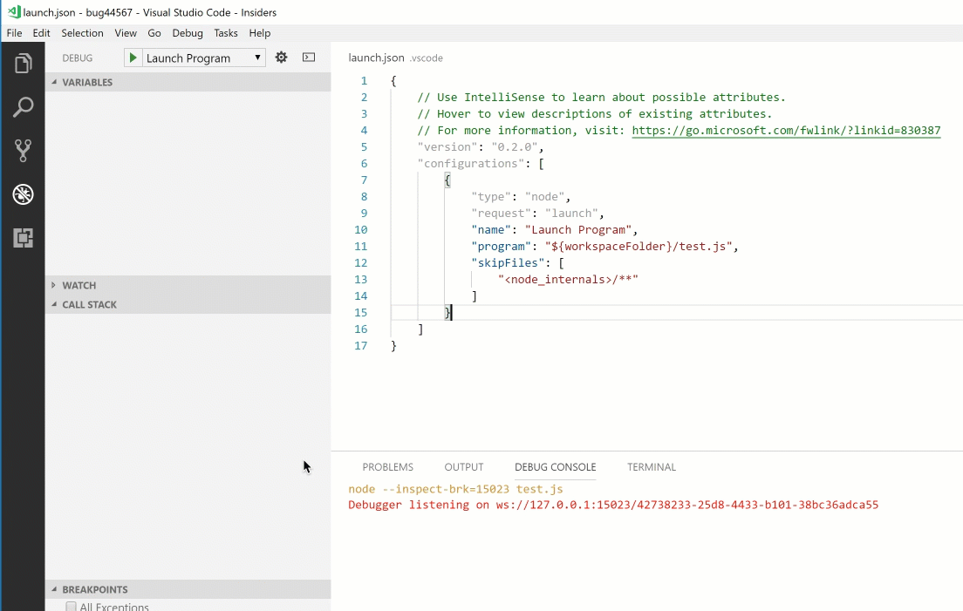Viewport: 963px width, 611px height.
Task: Open launch.json via the gear icon
Action: tap(281, 57)
